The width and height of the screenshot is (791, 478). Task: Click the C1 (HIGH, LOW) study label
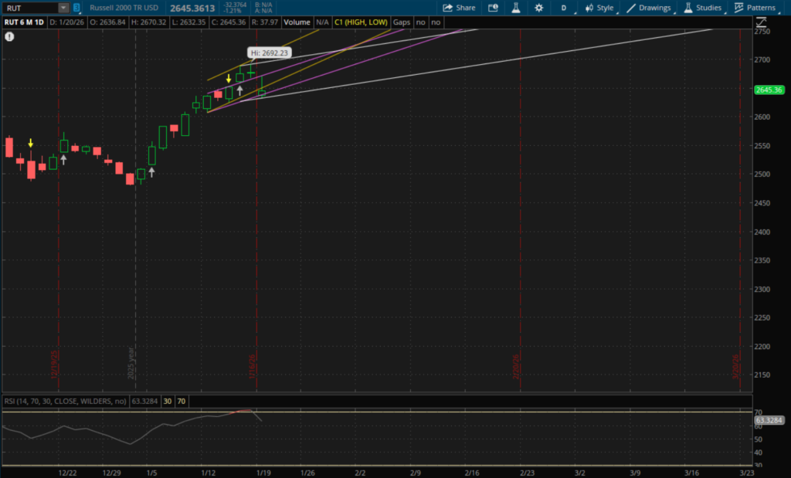360,22
